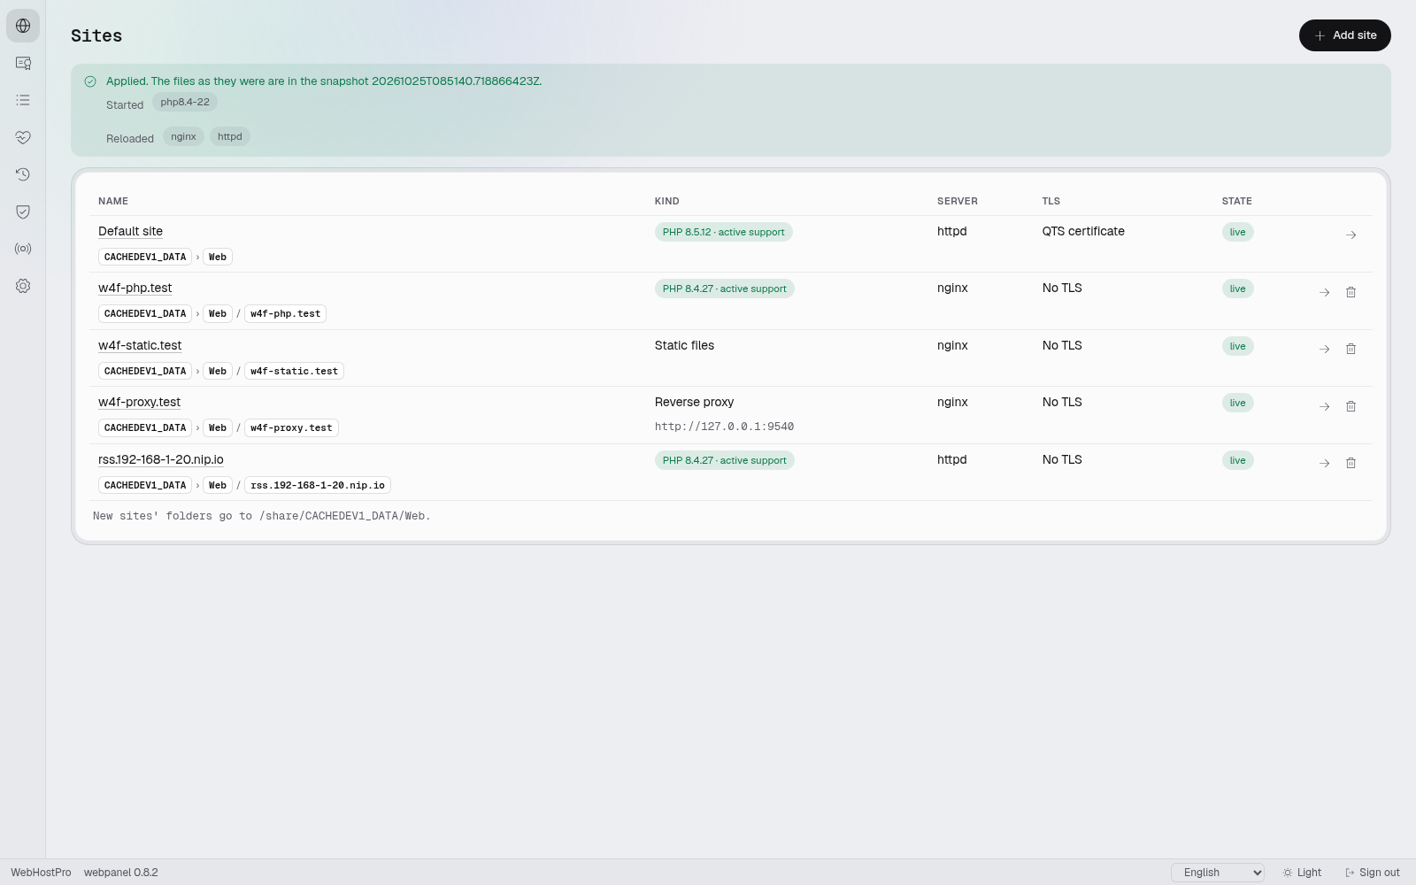Viewport: 1416px width, 885px height.
Task: Open the rss.192-168-1-20.nip.io site link
Action: [161, 459]
